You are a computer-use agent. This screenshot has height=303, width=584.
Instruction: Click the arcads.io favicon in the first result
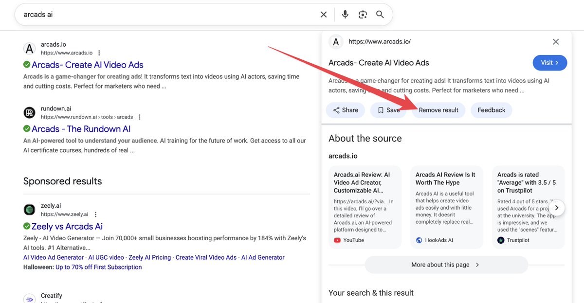[x=30, y=49]
